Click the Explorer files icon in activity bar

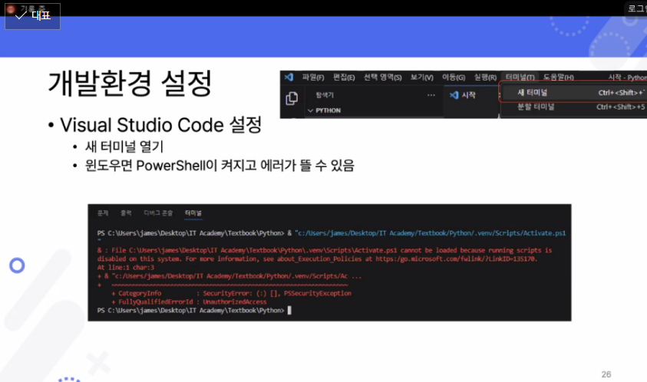click(x=292, y=98)
